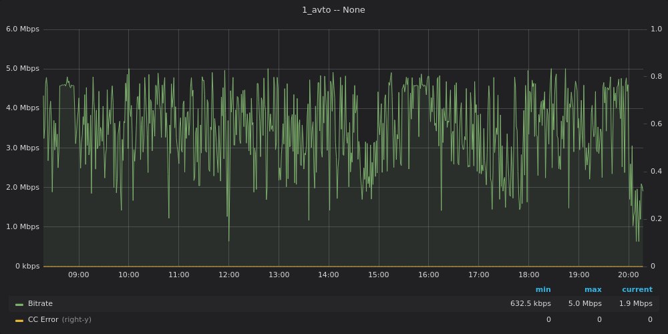Click the 18:00 time axis label

(528, 275)
